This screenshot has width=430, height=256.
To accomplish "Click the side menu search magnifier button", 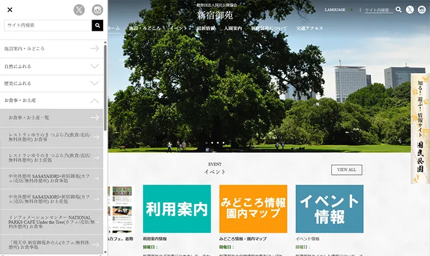I will [97, 25].
